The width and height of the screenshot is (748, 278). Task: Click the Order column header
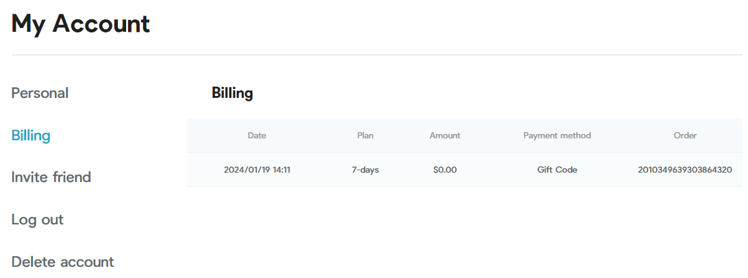click(x=685, y=136)
